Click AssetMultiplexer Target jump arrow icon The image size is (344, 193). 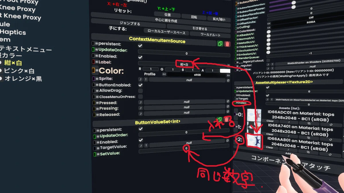(268, 100)
